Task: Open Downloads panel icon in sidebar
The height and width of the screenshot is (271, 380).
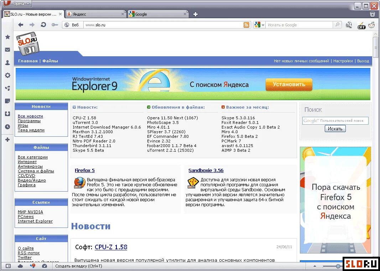Action: click(x=7, y=114)
